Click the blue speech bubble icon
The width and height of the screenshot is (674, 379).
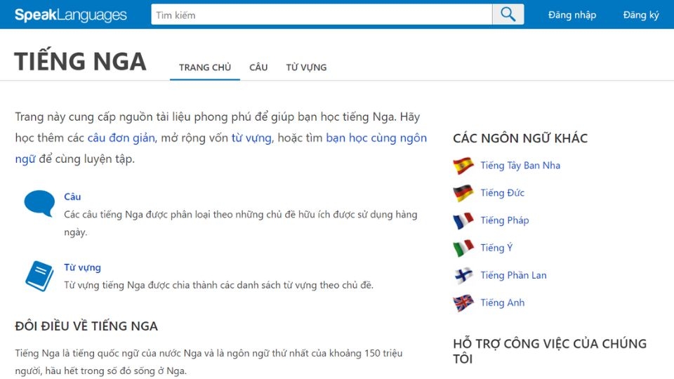tap(39, 204)
